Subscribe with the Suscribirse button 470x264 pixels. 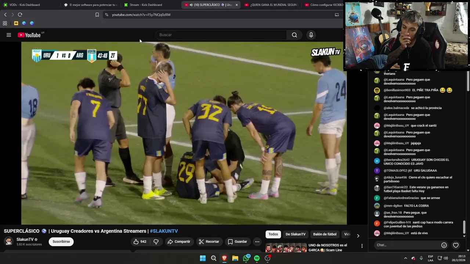pyautogui.click(x=61, y=242)
